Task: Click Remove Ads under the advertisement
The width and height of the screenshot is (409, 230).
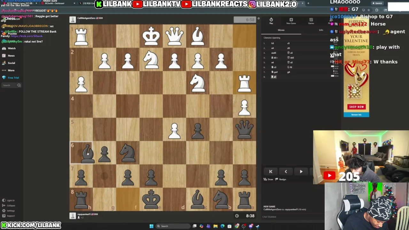Action: pyautogui.click(x=356, y=115)
